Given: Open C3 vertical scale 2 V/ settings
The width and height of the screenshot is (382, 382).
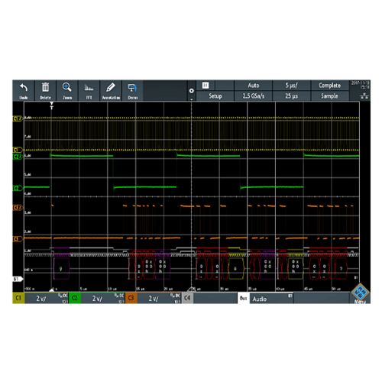Looking at the screenshot, I should click(x=160, y=298).
